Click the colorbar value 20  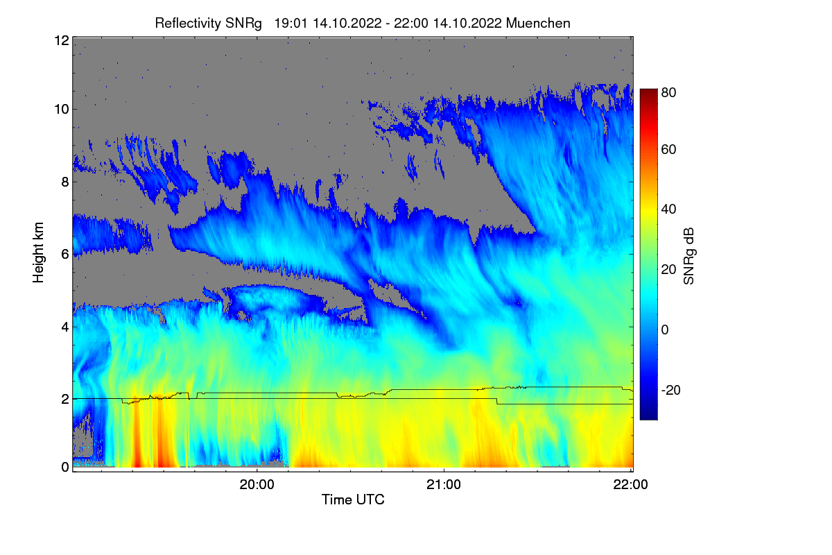669,270
